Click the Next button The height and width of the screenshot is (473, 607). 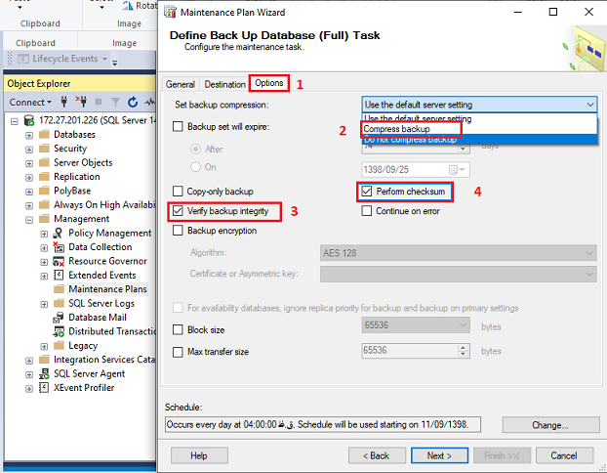pos(439,455)
